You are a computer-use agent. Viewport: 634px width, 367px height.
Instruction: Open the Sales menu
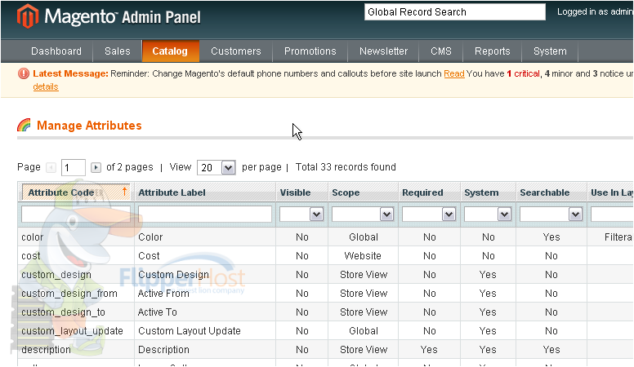(118, 51)
